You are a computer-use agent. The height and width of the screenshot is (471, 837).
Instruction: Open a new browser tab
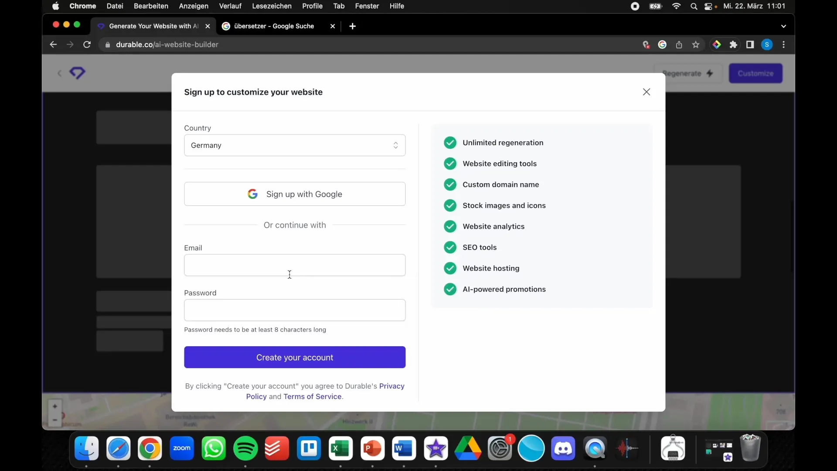pos(353,26)
